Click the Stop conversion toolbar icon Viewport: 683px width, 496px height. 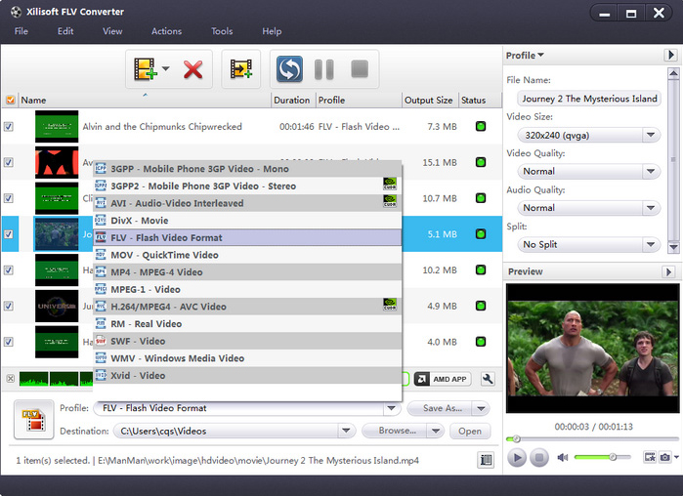(359, 69)
